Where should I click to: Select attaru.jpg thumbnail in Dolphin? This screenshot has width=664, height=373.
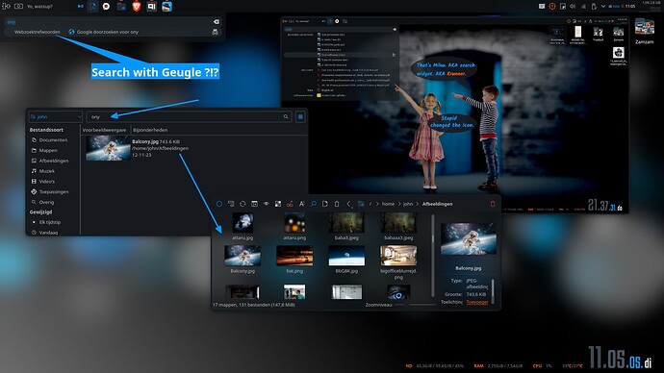tap(243, 223)
